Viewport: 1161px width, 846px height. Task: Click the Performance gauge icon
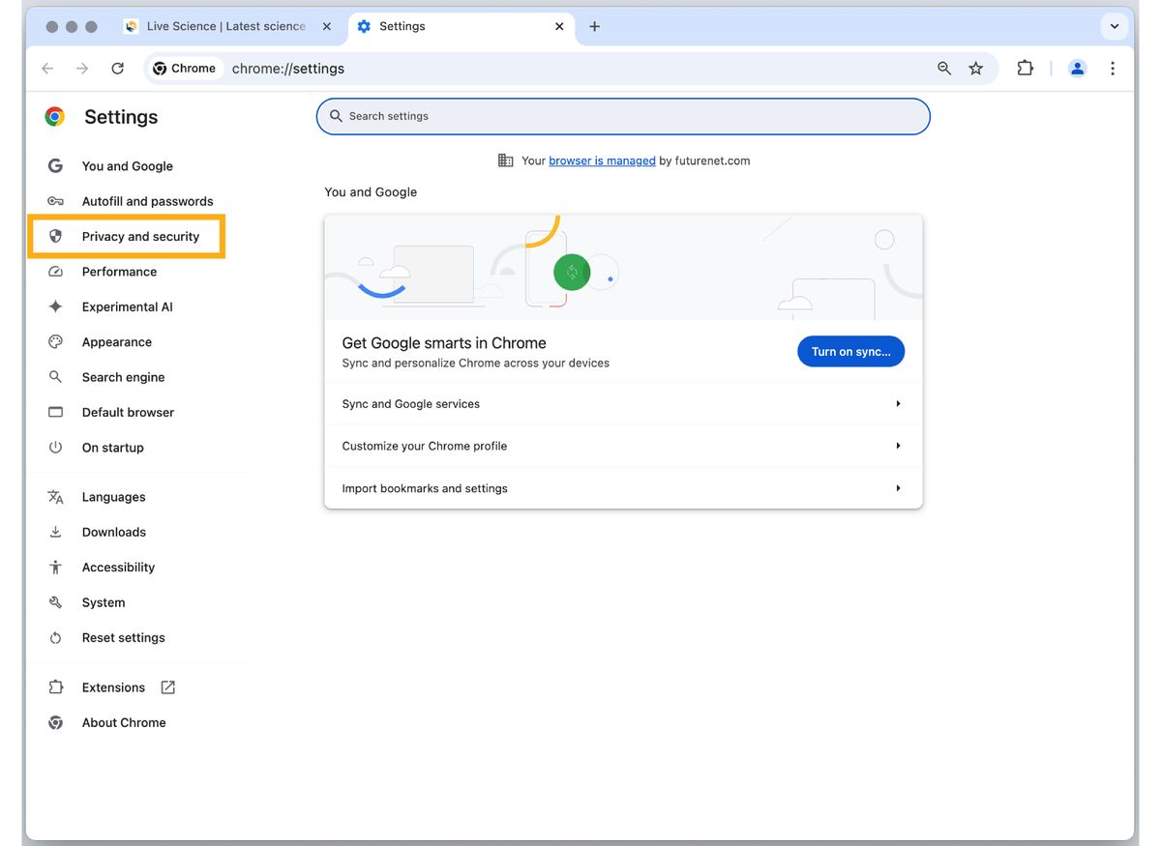[55, 272]
